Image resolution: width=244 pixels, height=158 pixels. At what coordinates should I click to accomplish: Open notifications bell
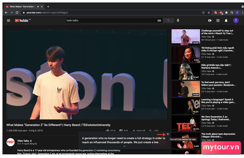coord(226,20)
